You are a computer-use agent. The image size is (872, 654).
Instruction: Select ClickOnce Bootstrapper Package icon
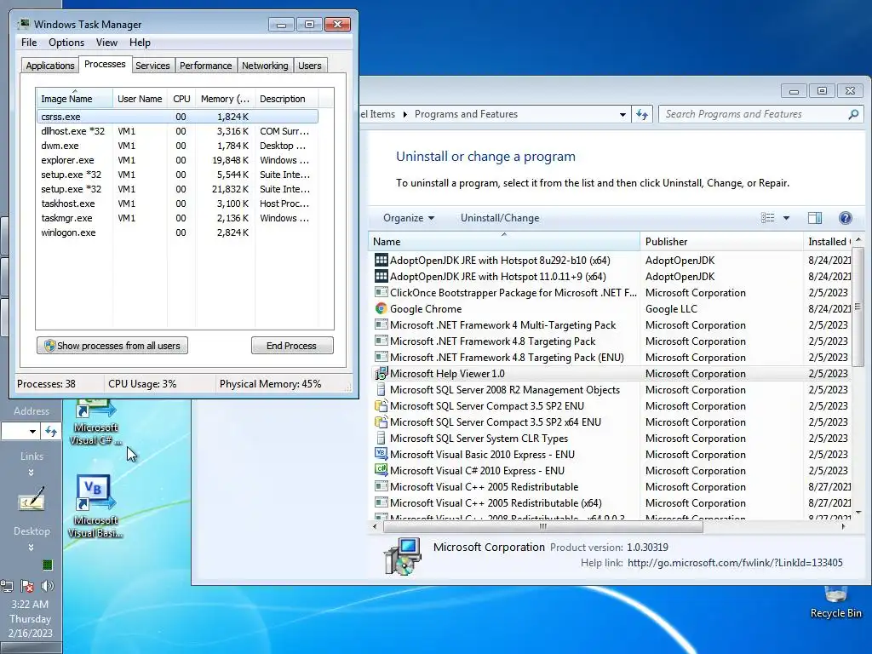[381, 292]
